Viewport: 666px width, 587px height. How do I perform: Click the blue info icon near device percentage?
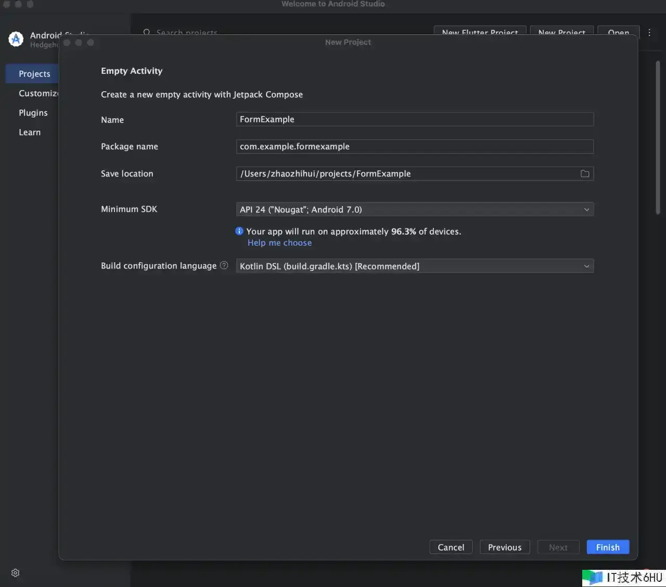click(239, 231)
